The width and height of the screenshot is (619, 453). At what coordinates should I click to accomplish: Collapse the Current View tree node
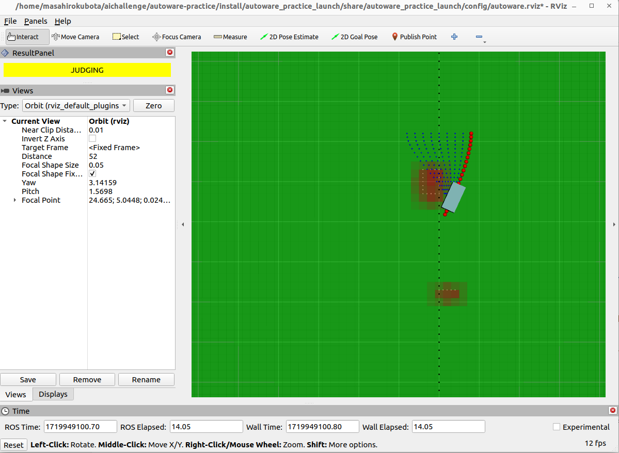click(5, 121)
